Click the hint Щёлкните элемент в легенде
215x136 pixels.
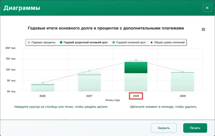pyautogui.click(x=164, y=107)
